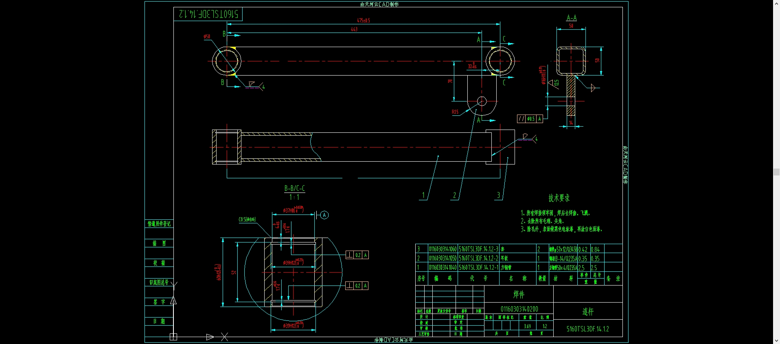Screen dimensions: 780x344
Task: Click the "52" dimension in section B-B
Action: pyautogui.click(x=234, y=272)
